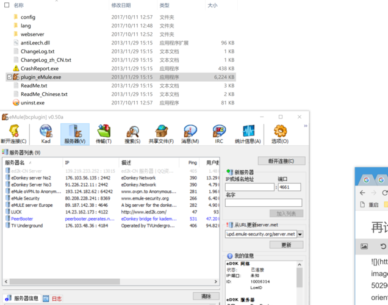Click the uninst.exe file icon
The height and width of the screenshot is (305, 388).
[x=16, y=102]
